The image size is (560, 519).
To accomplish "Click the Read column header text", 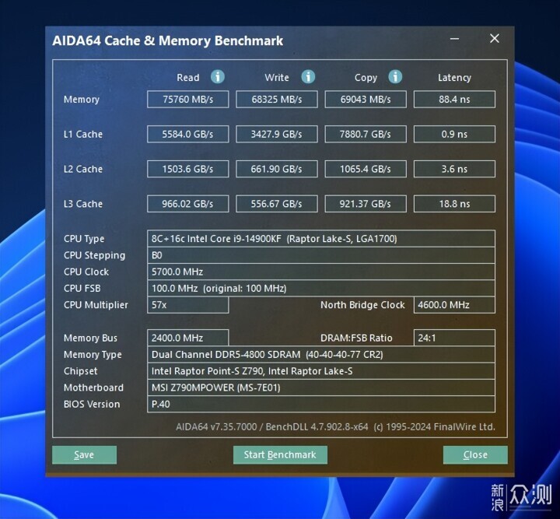I will click(x=188, y=78).
